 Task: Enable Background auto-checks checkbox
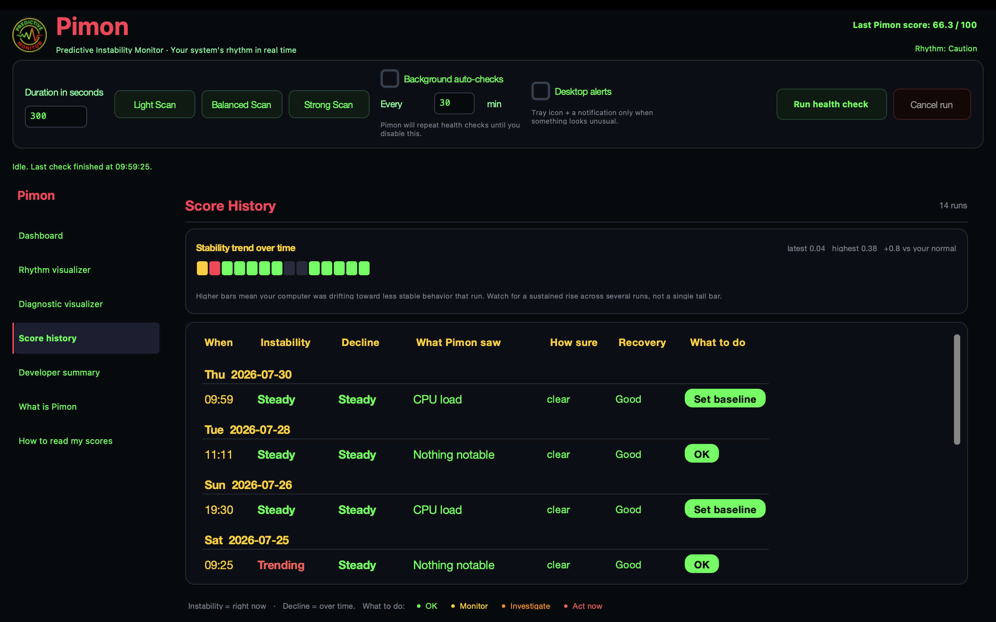(x=389, y=79)
